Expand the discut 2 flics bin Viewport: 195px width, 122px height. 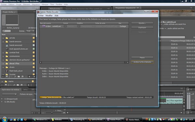point(3,64)
